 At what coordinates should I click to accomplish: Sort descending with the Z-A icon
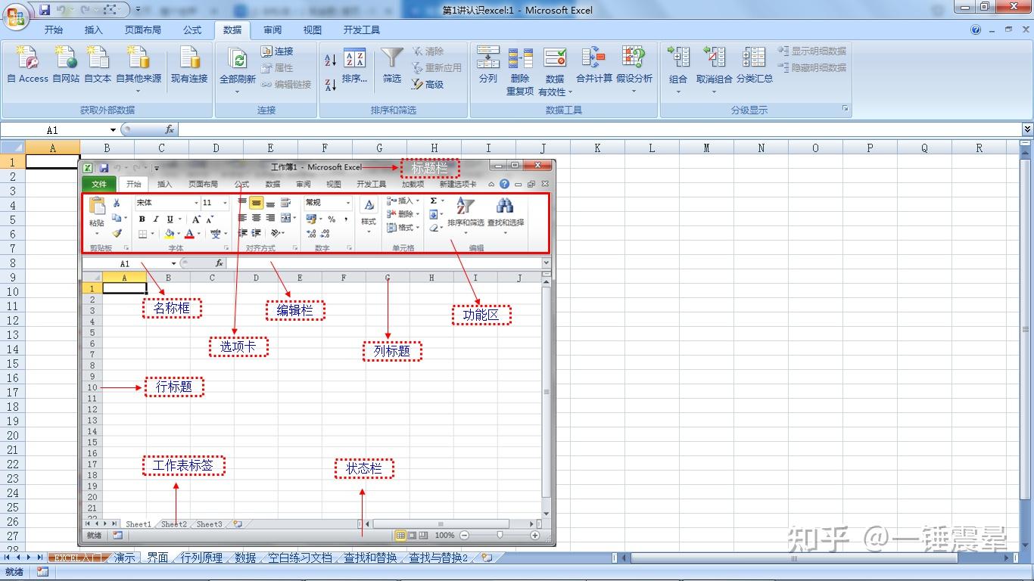[330, 84]
